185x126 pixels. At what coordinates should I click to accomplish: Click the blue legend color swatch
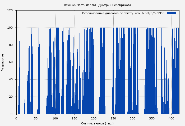coord(171,13)
